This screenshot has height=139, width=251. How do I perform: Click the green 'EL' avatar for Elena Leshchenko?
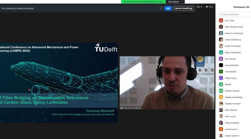221,52
